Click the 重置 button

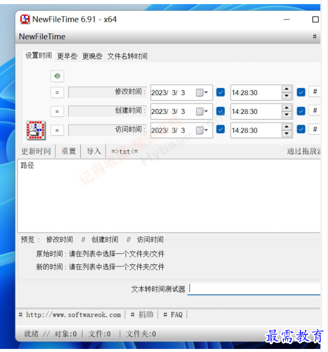pos(69,151)
